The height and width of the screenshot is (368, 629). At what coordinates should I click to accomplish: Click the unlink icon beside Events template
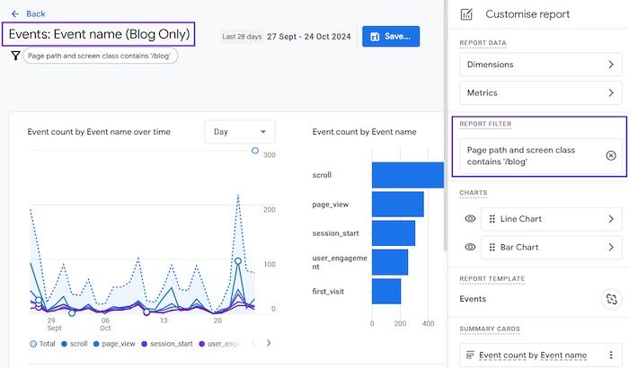pyautogui.click(x=610, y=299)
